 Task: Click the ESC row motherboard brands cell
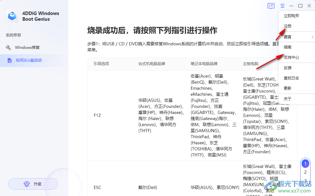tap(267, 180)
